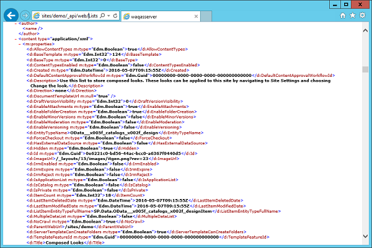Click the d:EnableFolderCreation opening tag
Image resolution: width=372 pixels, height=248 pixels.
point(79,112)
